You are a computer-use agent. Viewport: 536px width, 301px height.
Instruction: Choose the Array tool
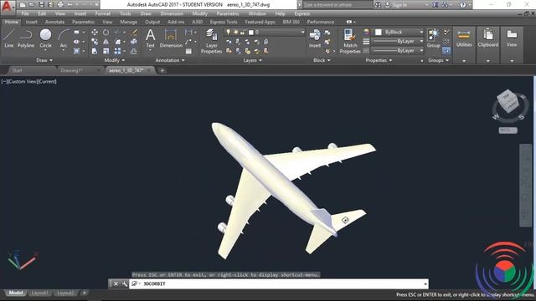pyautogui.click(x=117, y=51)
